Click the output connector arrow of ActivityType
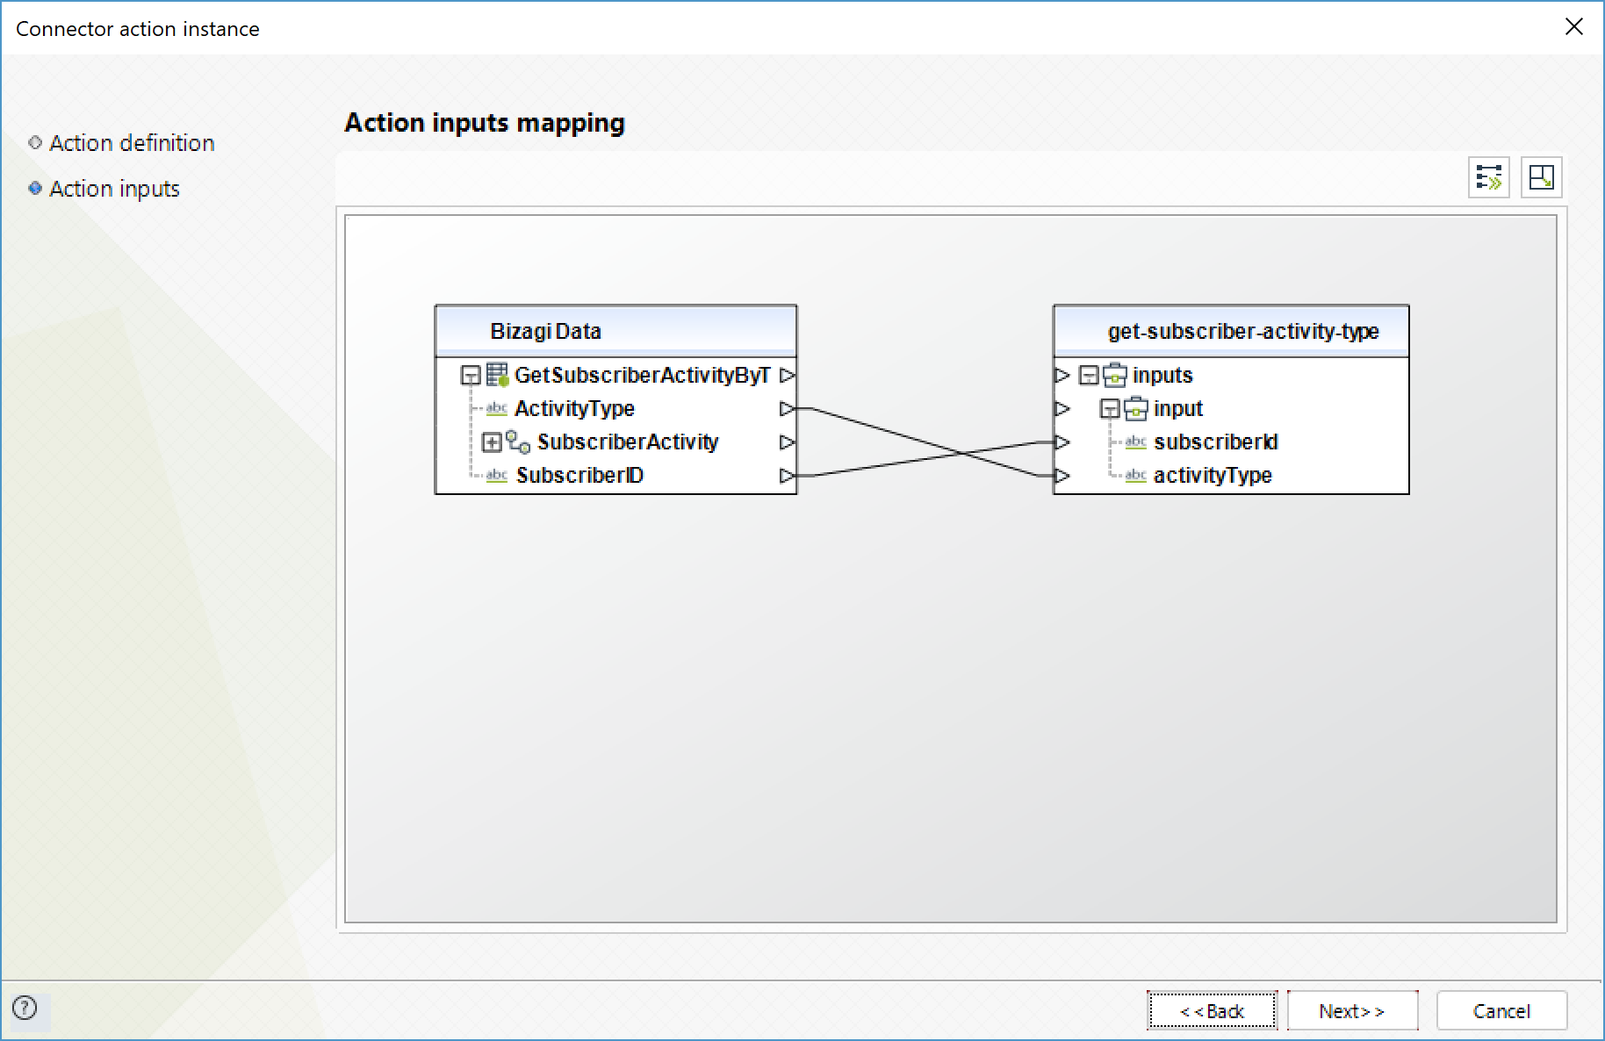This screenshot has height=1041, width=1605. 787,409
